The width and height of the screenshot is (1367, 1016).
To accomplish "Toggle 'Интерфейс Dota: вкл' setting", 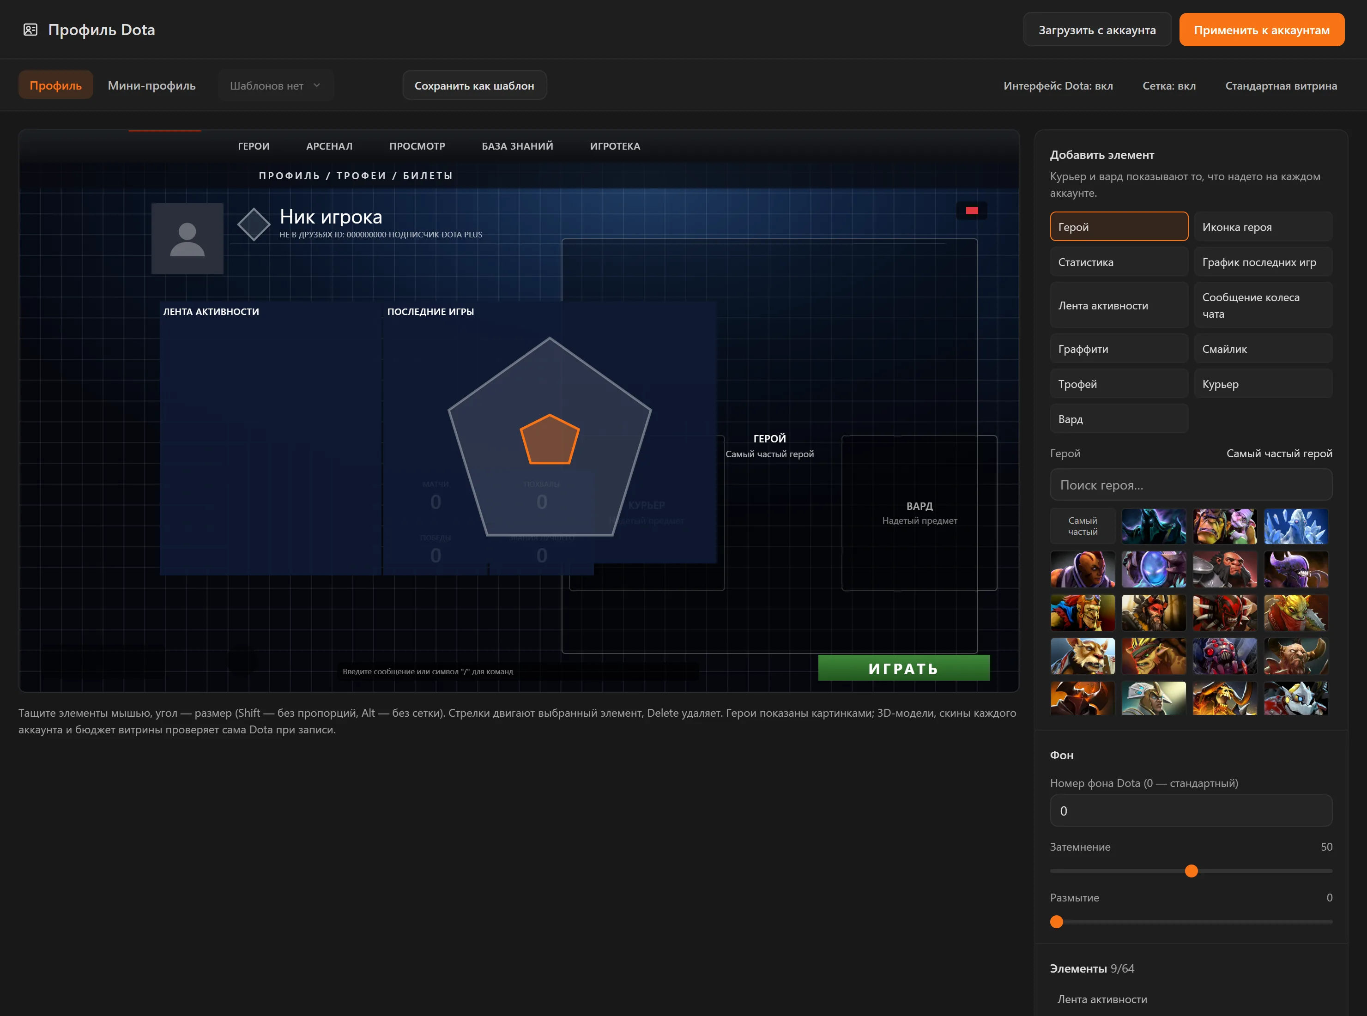I will coord(1058,85).
